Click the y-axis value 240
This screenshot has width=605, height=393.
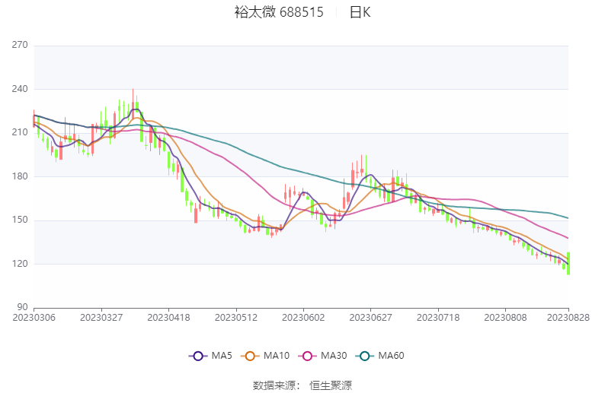(x=20, y=89)
